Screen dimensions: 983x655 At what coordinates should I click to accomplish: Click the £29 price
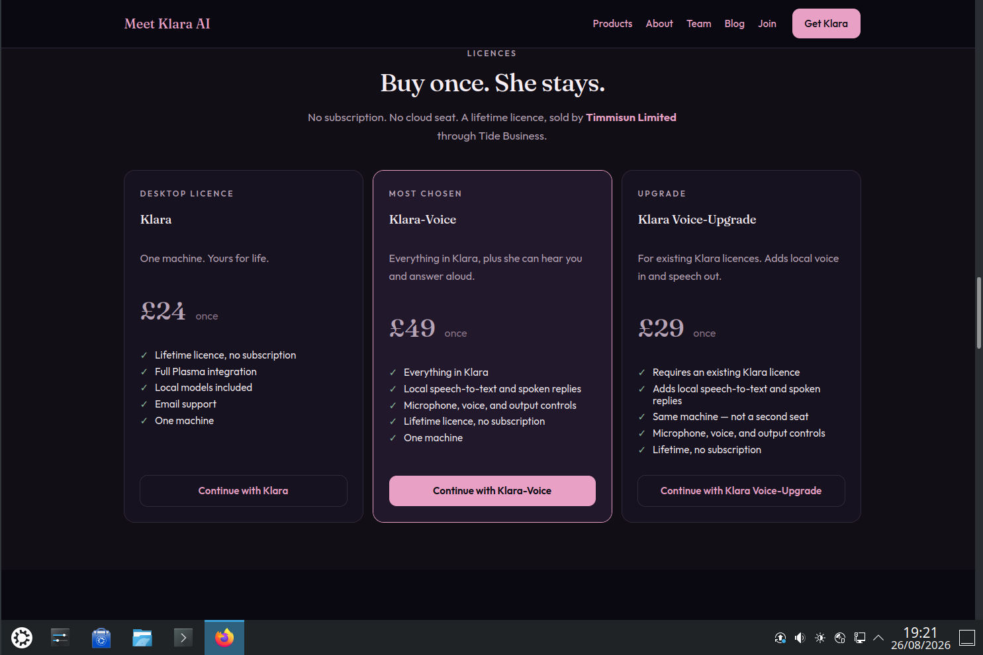click(x=661, y=327)
